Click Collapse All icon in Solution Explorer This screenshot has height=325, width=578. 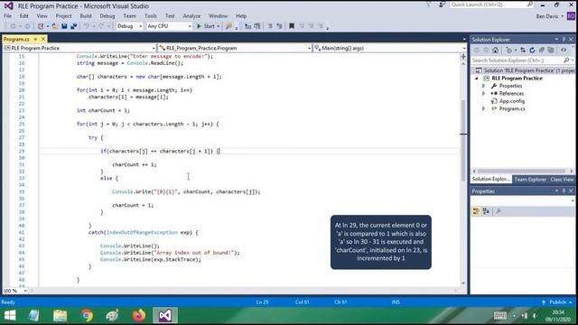pos(542,51)
